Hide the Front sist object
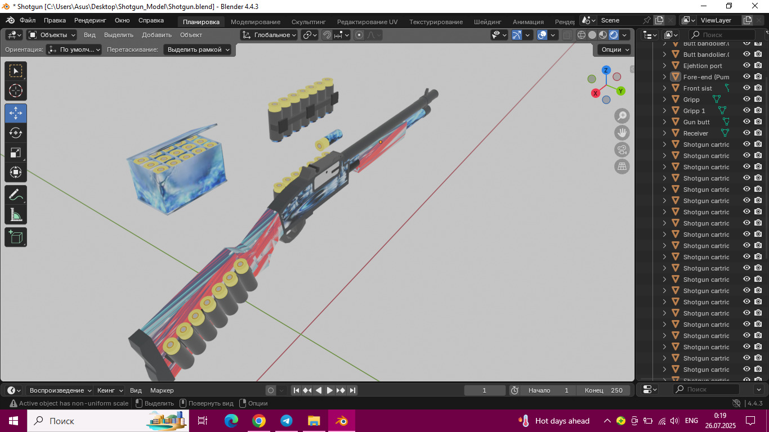This screenshot has height=432, width=769. [x=747, y=88]
